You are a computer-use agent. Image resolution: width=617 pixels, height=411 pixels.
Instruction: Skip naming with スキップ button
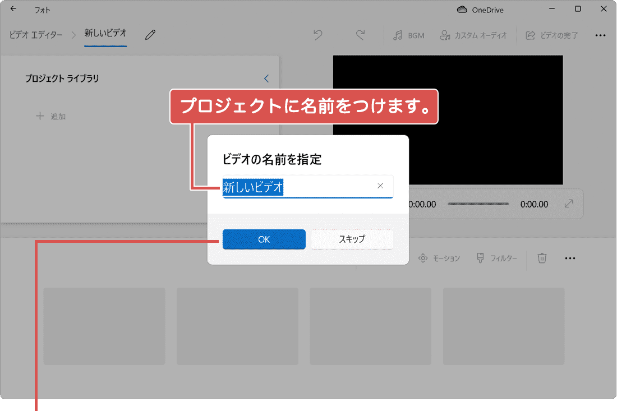click(x=352, y=239)
